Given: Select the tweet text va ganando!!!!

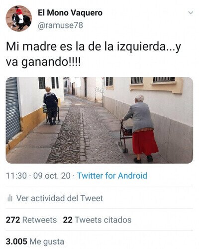Looking at the screenshot, I should click(x=43, y=62).
